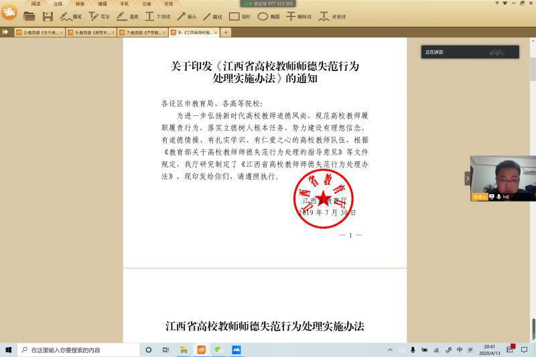Select the 矩形 rectangle tool
Viewport: 536px width, 357px height.
(x=239, y=16)
